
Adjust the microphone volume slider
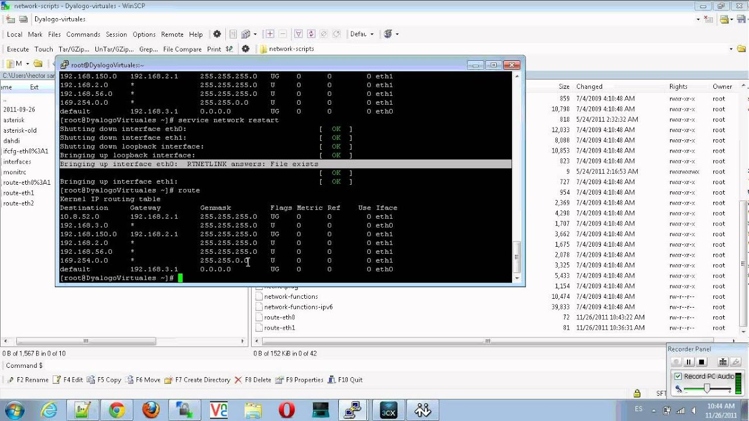point(707,389)
